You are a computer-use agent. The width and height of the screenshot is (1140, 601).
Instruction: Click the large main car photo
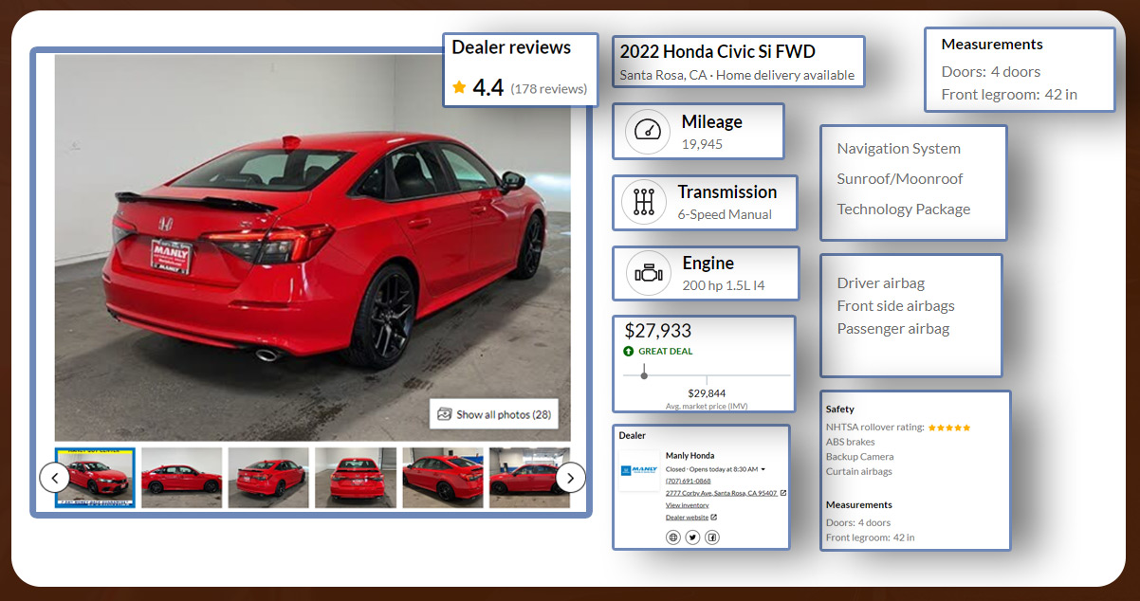[312, 247]
